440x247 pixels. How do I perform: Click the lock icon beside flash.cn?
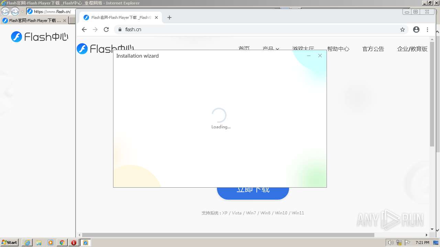click(120, 30)
